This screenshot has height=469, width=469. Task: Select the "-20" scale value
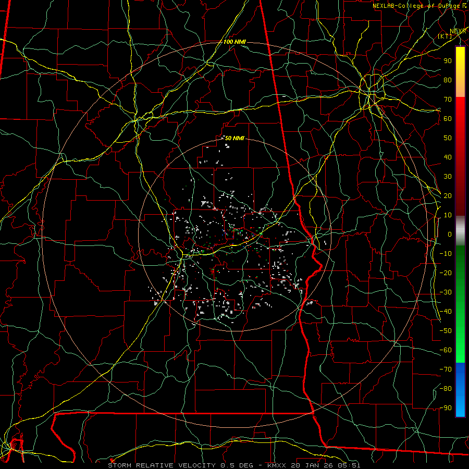[x=446, y=273]
